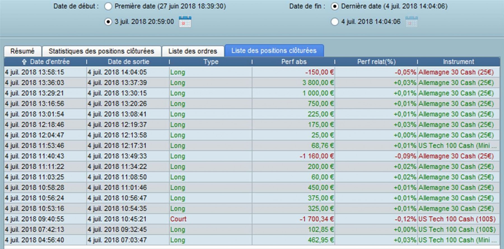Sort by the Instrument column header

pyautogui.click(x=458, y=62)
